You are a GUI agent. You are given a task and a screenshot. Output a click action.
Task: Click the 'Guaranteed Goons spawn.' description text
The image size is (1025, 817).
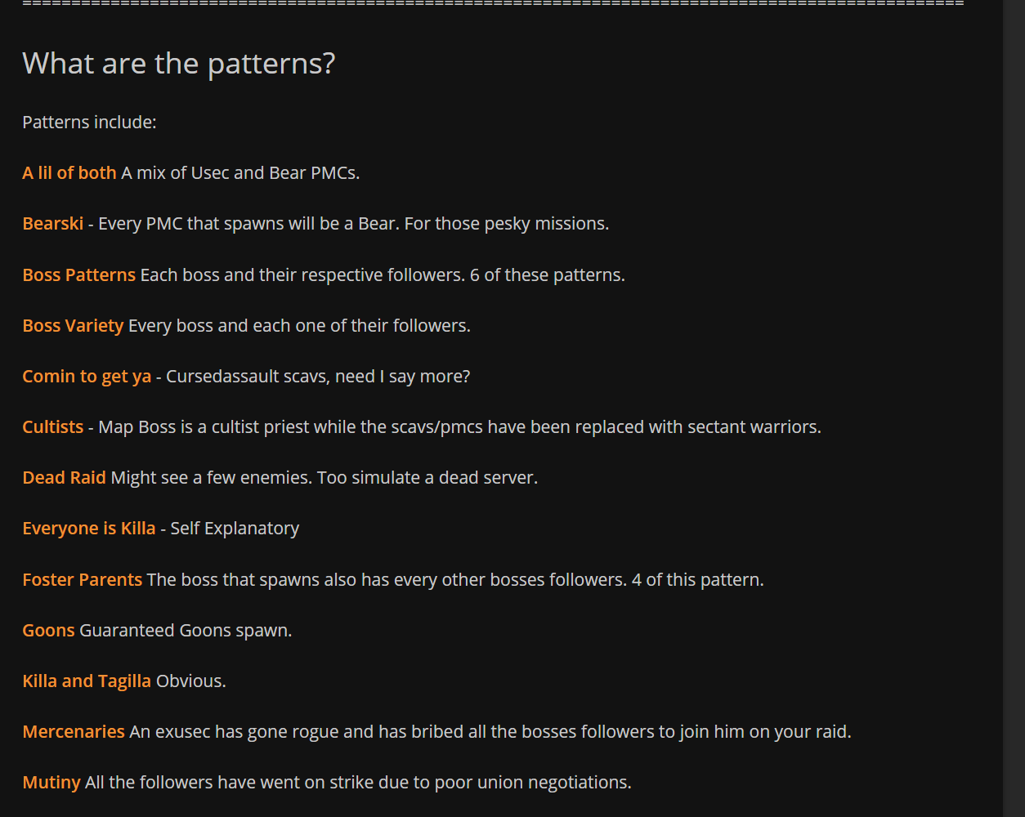[x=186, y=631]
